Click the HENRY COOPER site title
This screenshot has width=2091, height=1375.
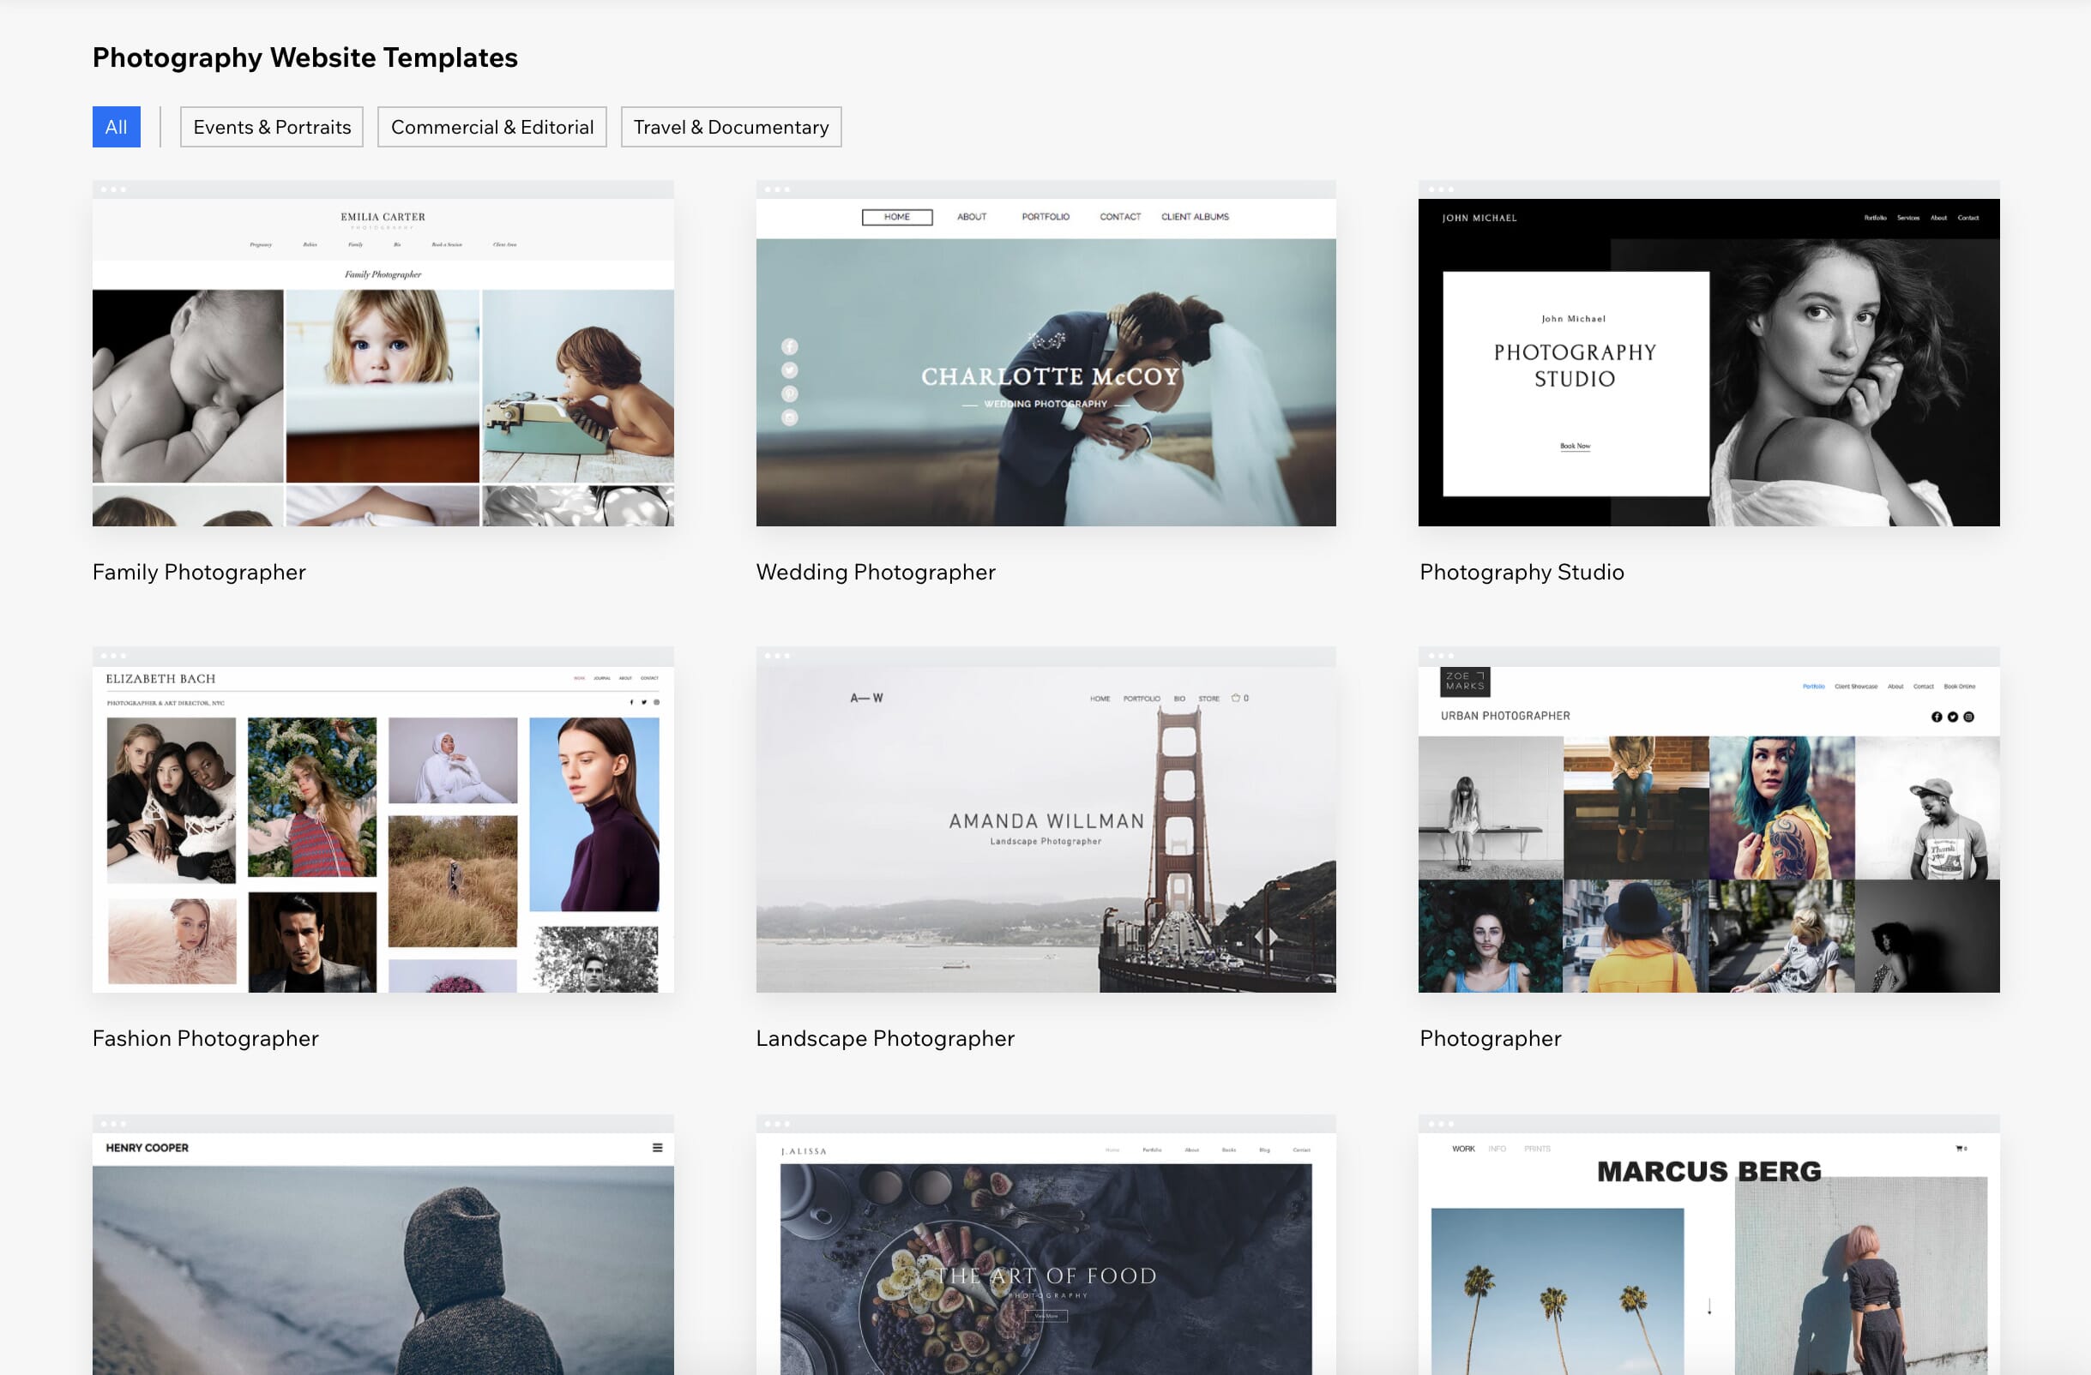pos(147,1148)
